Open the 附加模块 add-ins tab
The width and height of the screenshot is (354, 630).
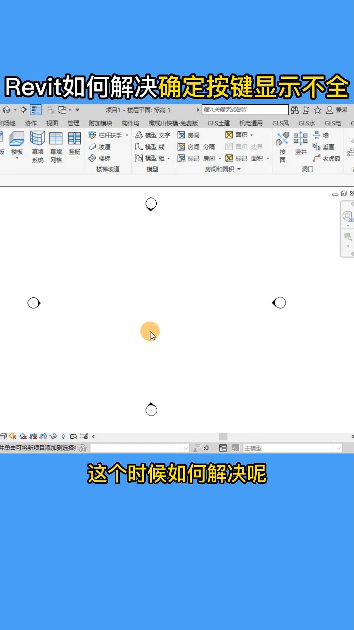pos(100,123)
